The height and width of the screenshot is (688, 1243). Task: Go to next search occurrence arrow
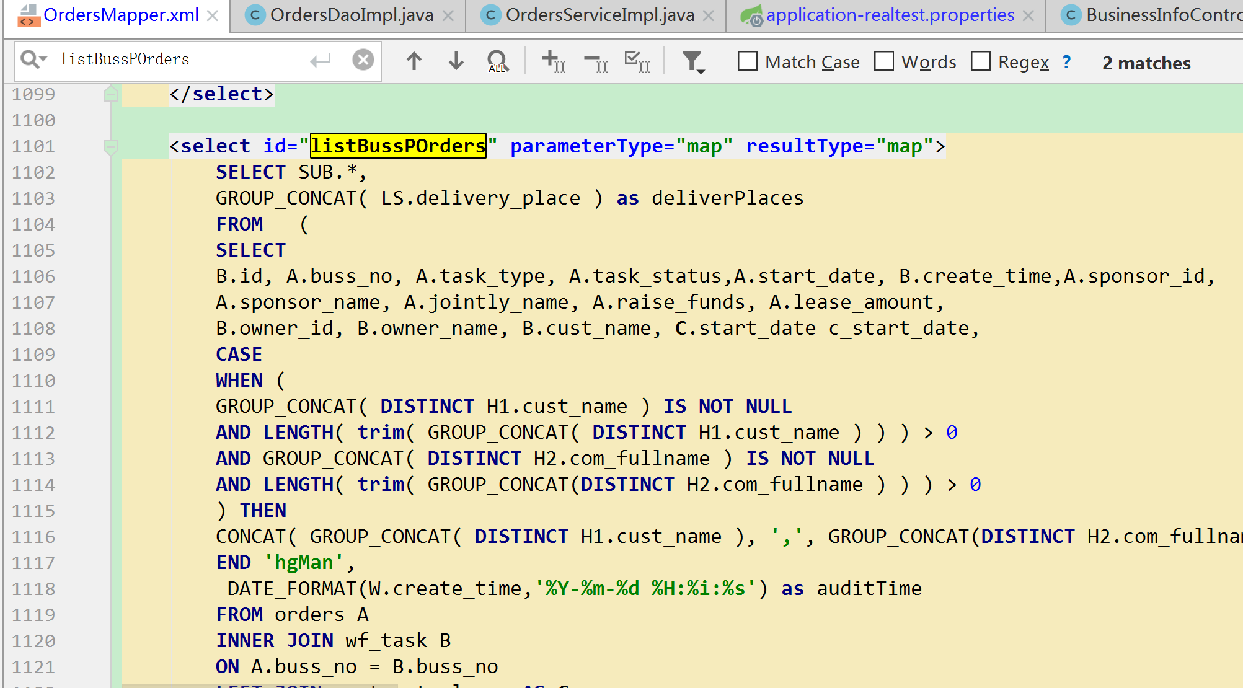pyautogui.click(x=456, y=61)
